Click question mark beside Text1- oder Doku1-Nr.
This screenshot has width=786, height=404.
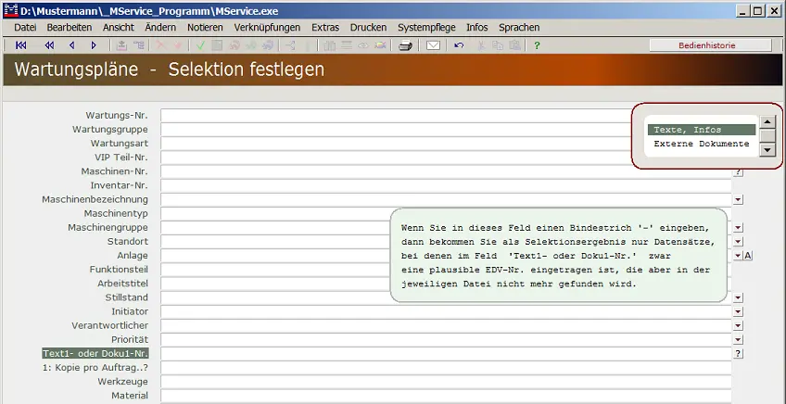[738, 353]
